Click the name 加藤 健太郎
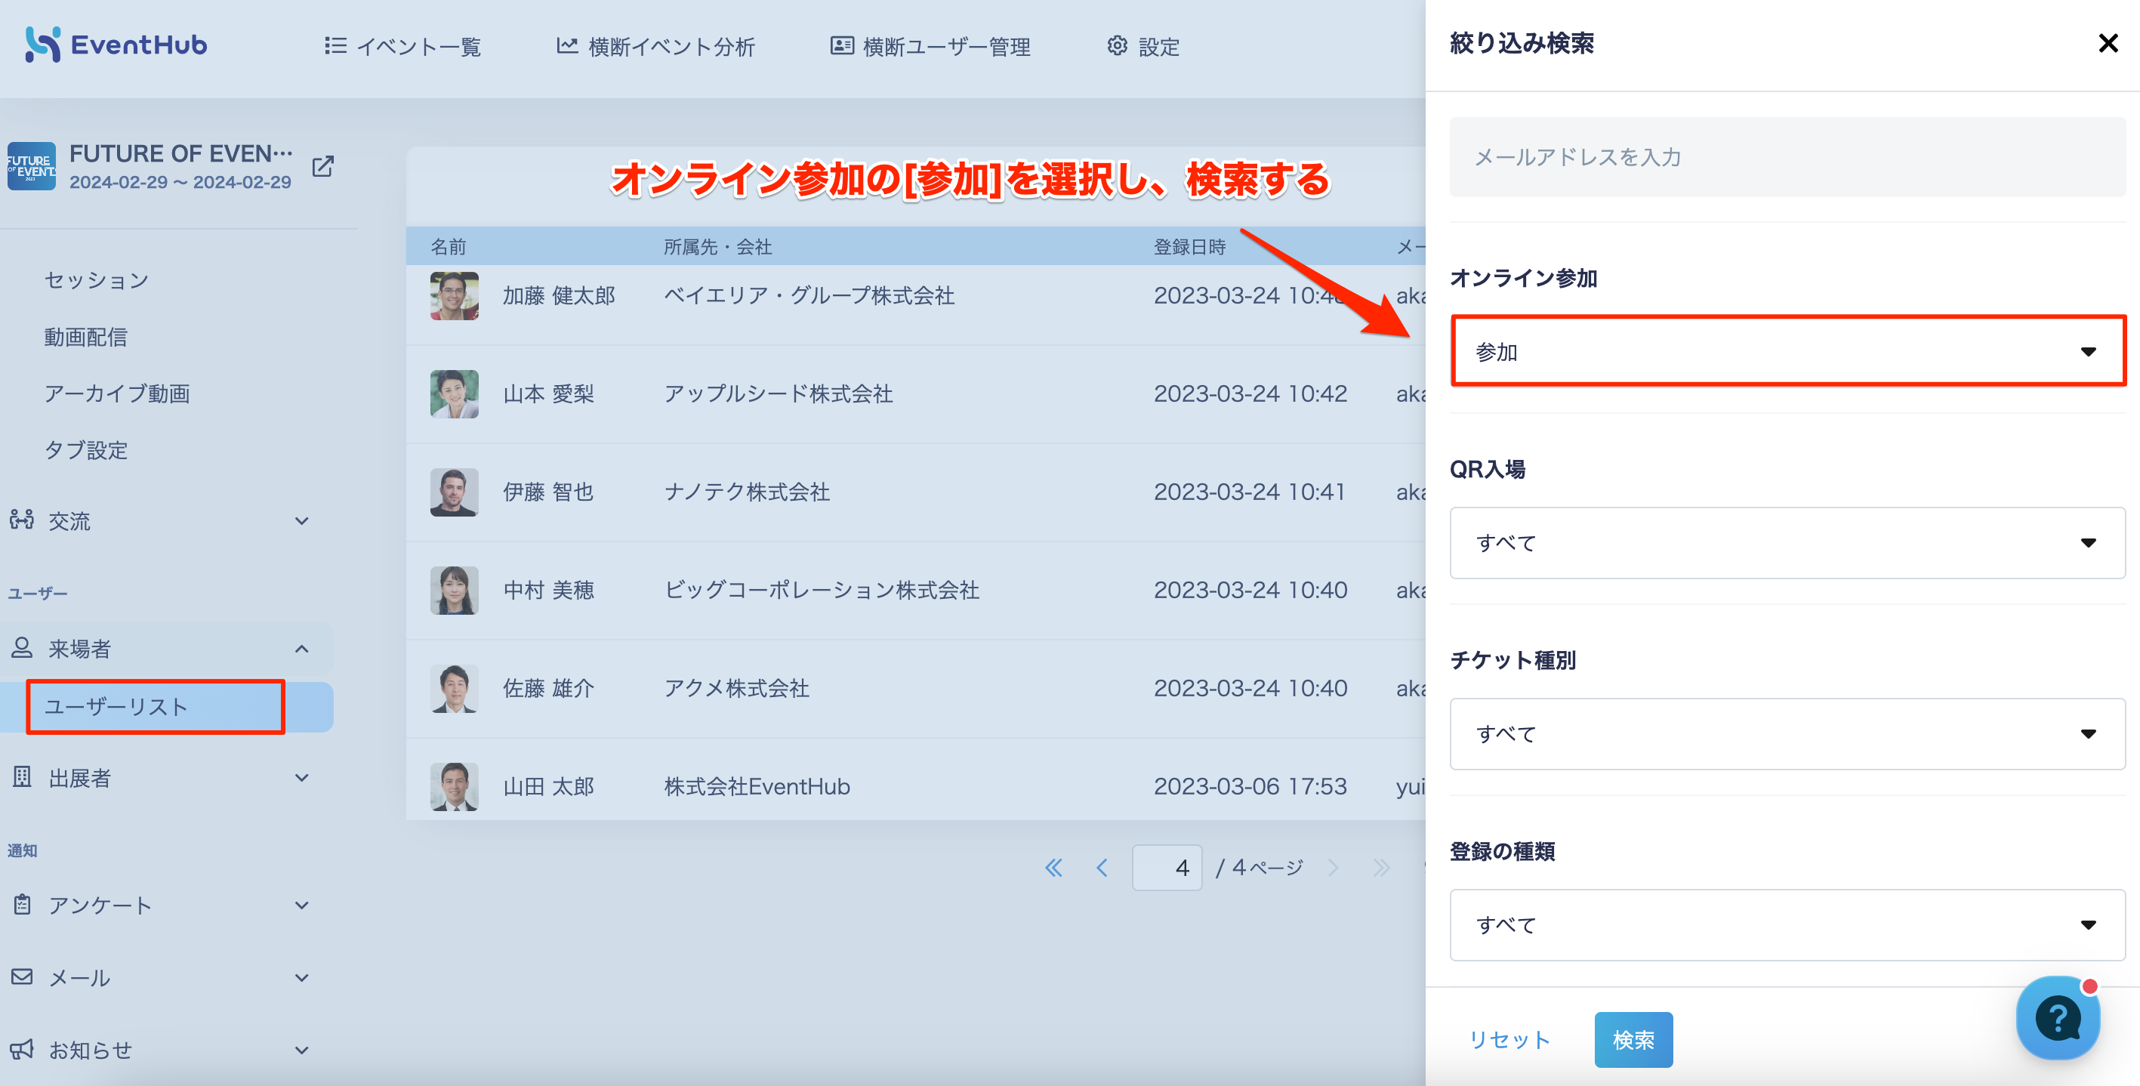This screenshot has height=1086, width=2140. click(x=559, y=296)
